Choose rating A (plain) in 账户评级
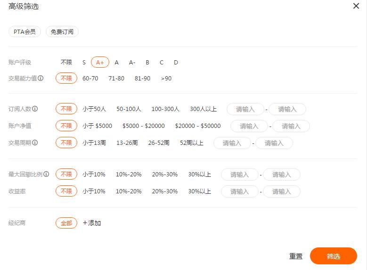 [116, 63]
